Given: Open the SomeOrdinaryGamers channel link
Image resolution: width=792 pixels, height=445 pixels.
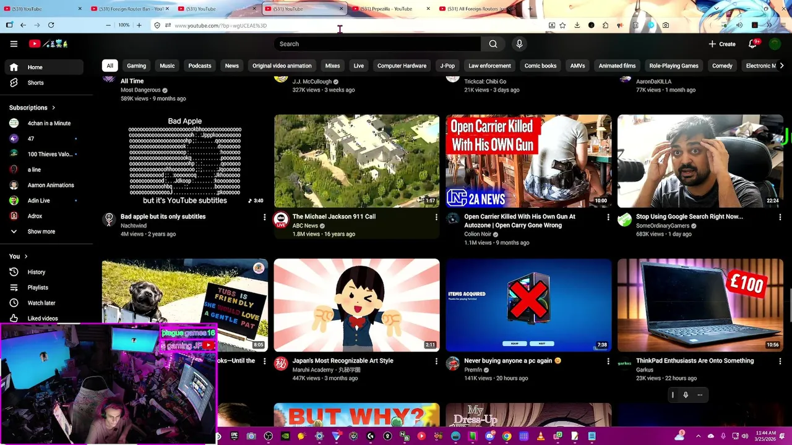Looking at the screenshot, I should click(662, 226).
